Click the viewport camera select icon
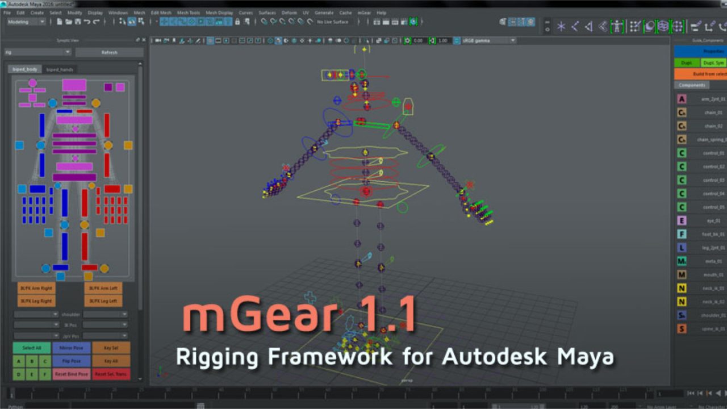The height and width of the screenshot is (409, 727). coord(158,41)
